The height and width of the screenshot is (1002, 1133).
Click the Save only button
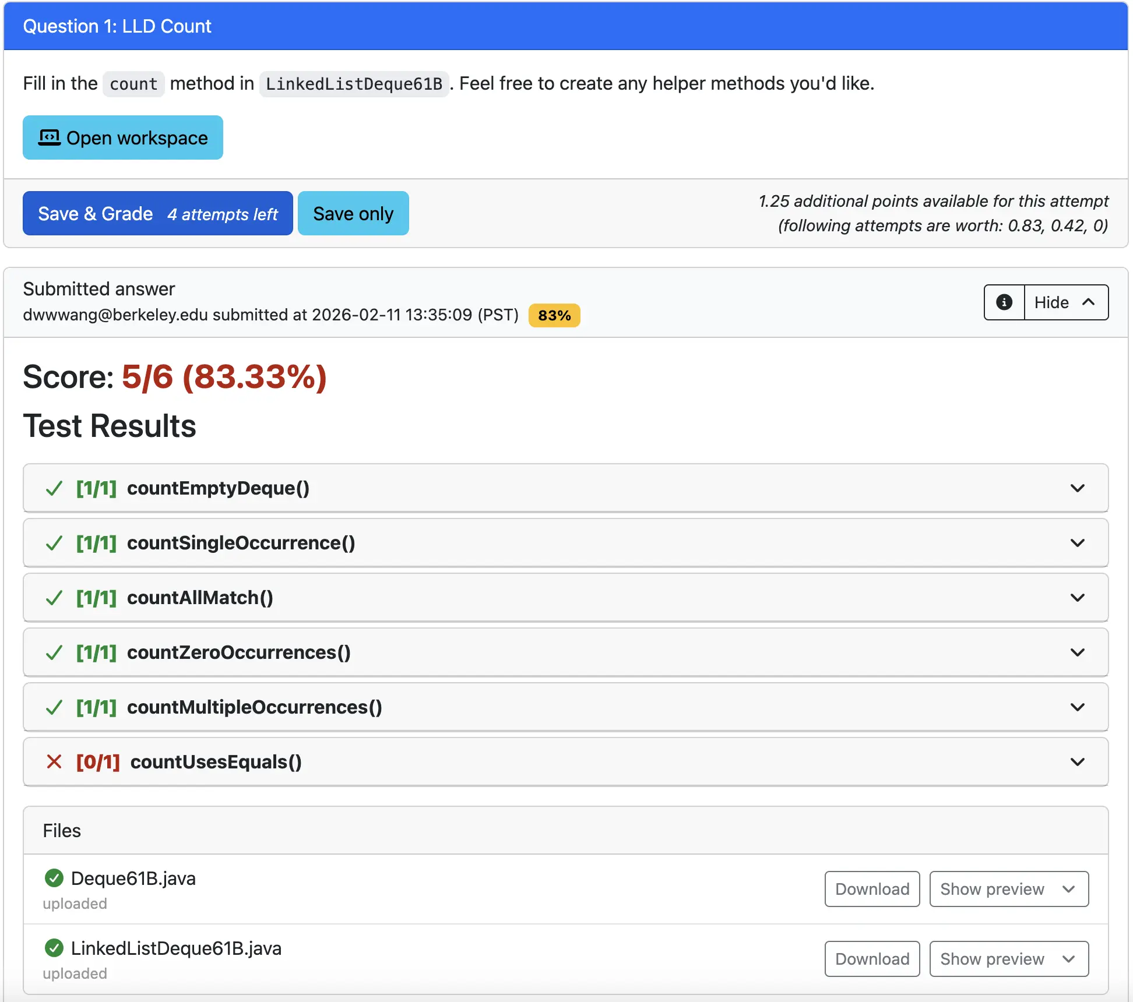353,214
